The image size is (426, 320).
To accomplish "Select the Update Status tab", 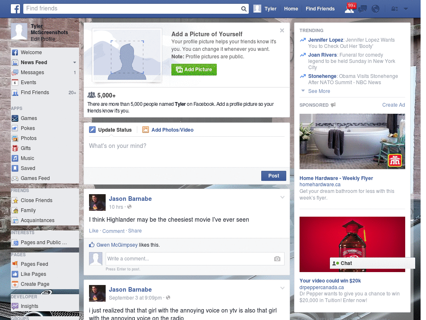I will tap(110, 130).
